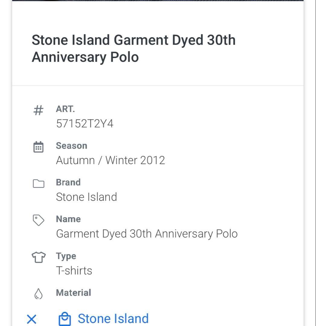This screenshot has width=316, height=326.
Task: Click the Autumn / Winter 2012 season value
Action: click(110, 160)
